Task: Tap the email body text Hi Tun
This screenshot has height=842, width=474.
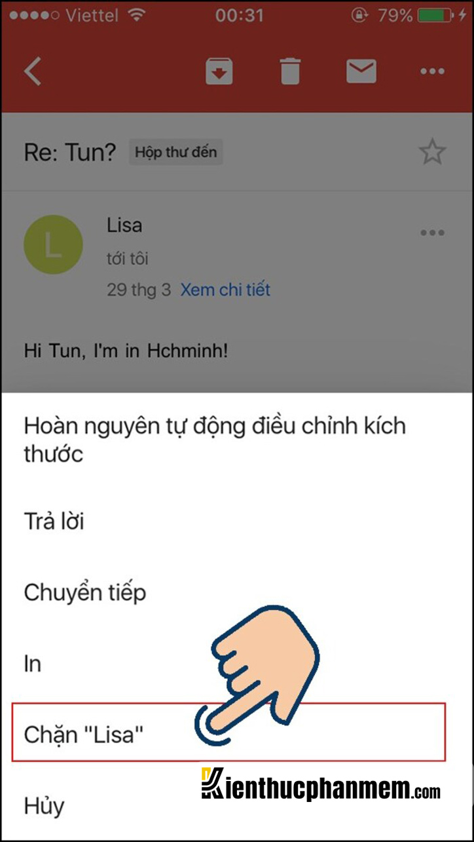Action: pyautogui.click(x=126, y=349)
